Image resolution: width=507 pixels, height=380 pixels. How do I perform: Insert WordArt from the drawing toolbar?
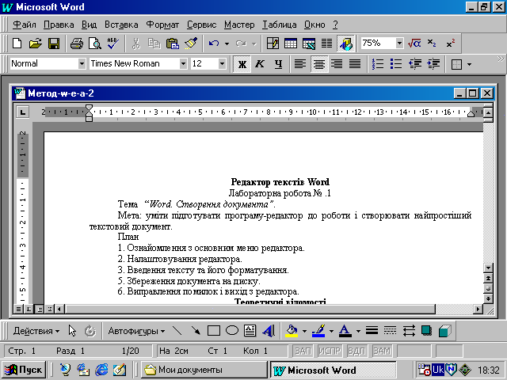coord(269,331)
